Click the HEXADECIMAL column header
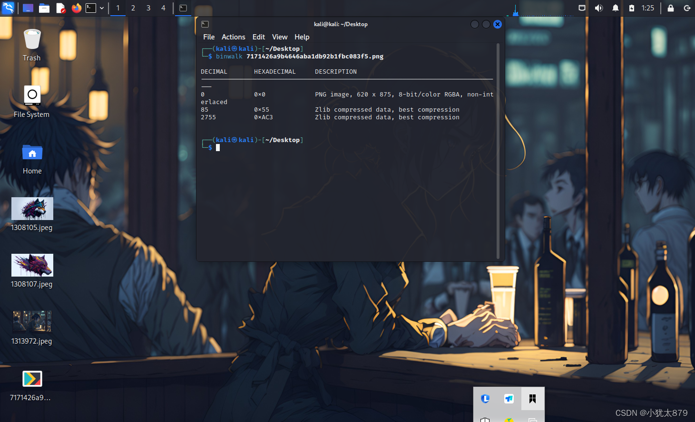This screenshot has height=422, width=695. coord(275,72)
